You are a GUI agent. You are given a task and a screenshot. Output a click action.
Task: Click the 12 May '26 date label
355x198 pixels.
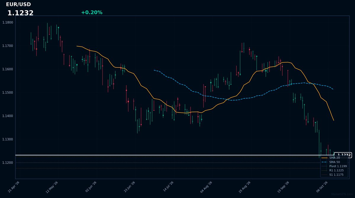click(52, 187)
